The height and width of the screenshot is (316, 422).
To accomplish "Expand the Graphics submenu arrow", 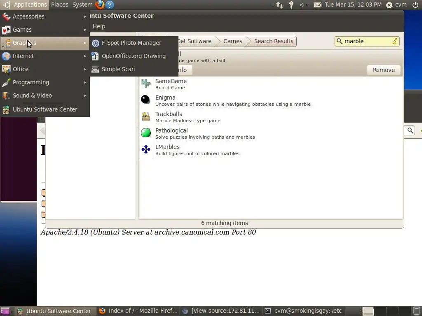I will [x=85, y=43].
